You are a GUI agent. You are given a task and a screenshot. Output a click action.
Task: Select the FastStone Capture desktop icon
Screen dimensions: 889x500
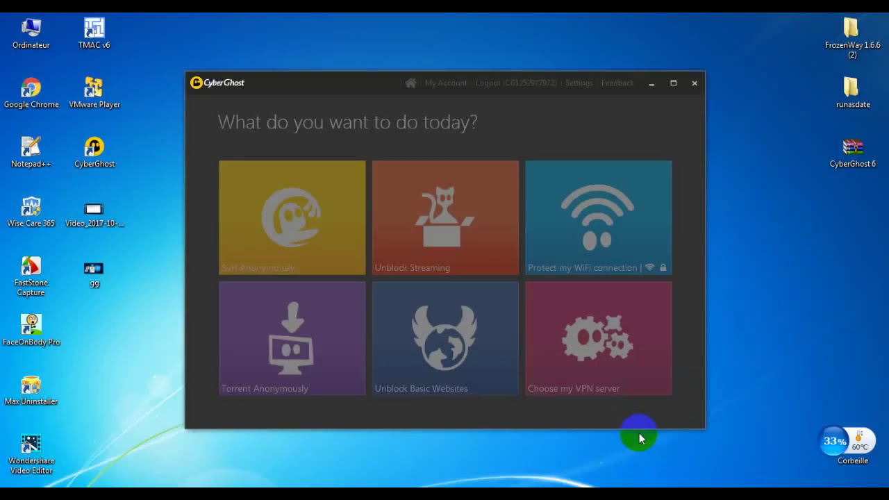coord(31,276)
